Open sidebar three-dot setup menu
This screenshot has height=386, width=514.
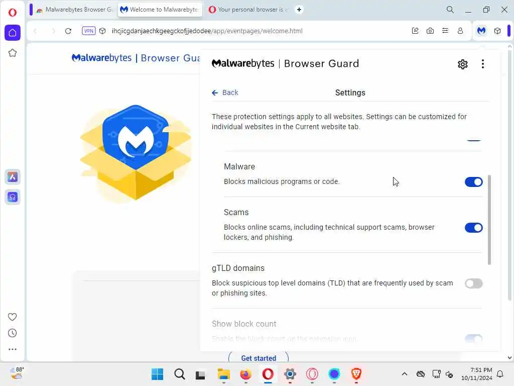pos(13,349)
